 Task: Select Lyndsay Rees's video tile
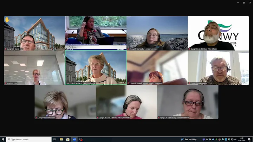[34, 67]
